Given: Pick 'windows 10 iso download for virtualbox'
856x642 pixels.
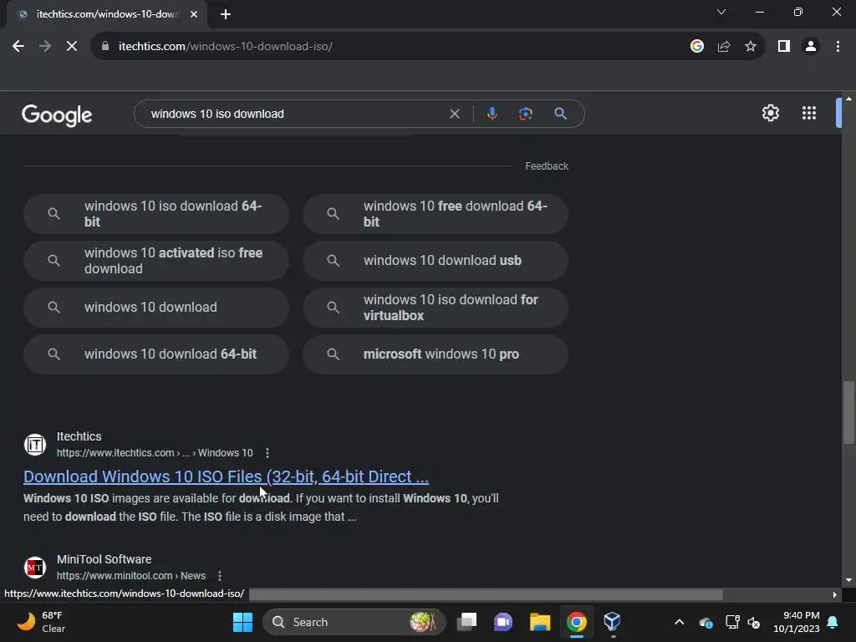Looking at the screenshot, I should coord(436,308).
